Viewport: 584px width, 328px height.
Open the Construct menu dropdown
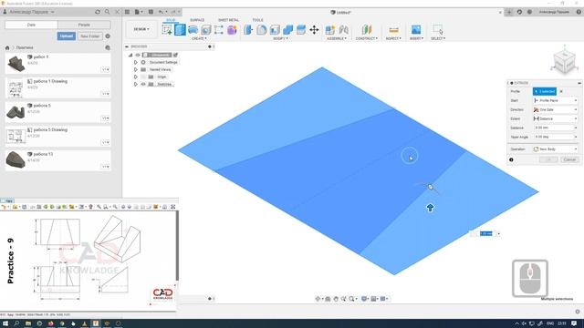coord(367,38)
